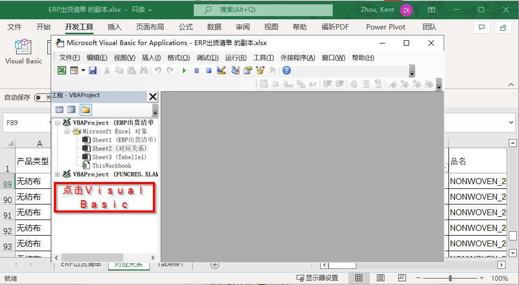Toggle Breakpoint hand icon
Viewport: 519px width, 285px height.
[354, 84]
